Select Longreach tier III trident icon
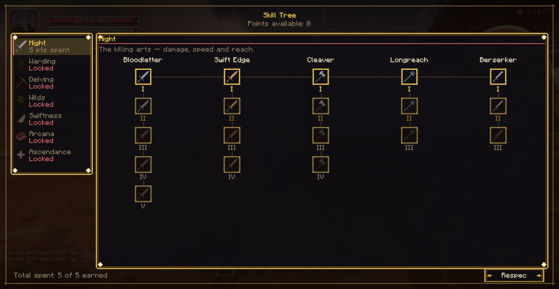This screenshot has height=289, width=559. 409,135
